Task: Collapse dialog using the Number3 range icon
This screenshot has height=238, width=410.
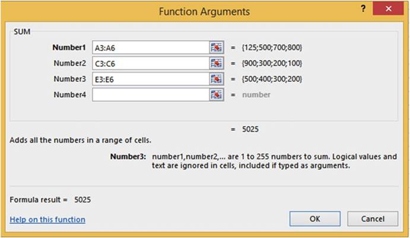Action: [x=217, y=79]
